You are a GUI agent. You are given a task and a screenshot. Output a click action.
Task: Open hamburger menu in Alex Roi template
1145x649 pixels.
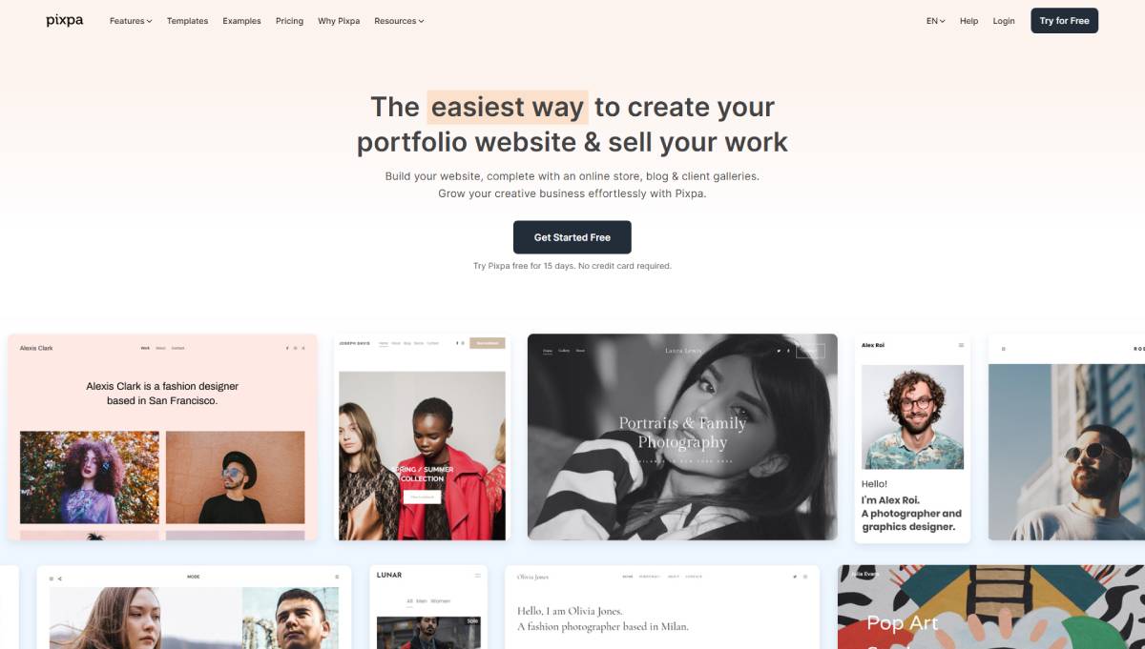961,345
